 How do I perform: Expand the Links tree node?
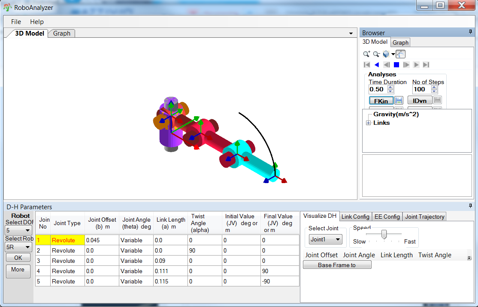[x=369, y=123]
